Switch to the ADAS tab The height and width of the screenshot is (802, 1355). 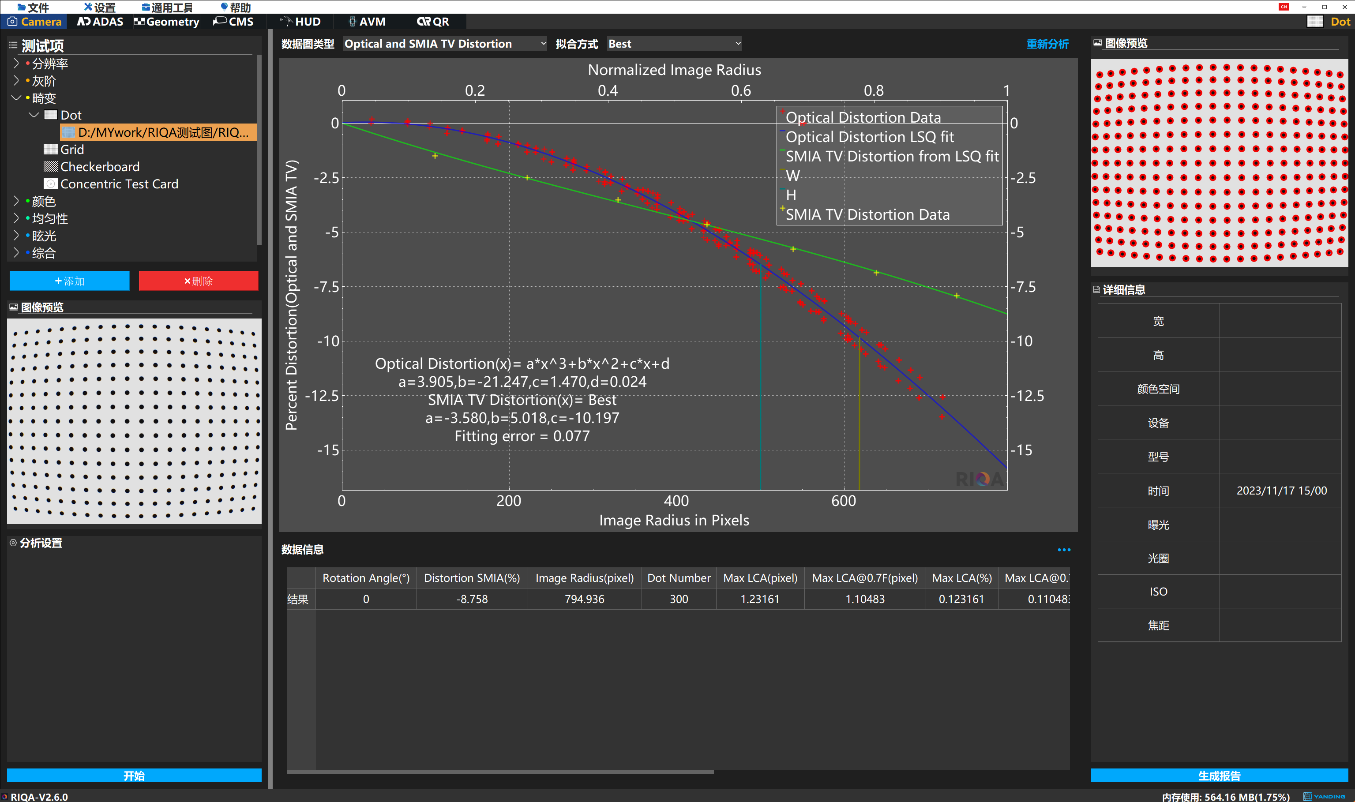click(101, 22)
